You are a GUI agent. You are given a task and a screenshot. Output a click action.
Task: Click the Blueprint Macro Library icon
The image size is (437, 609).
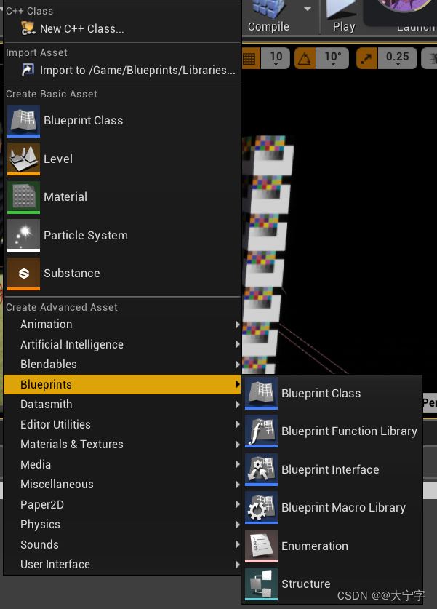pyautogui.click(x=261, y=508)
